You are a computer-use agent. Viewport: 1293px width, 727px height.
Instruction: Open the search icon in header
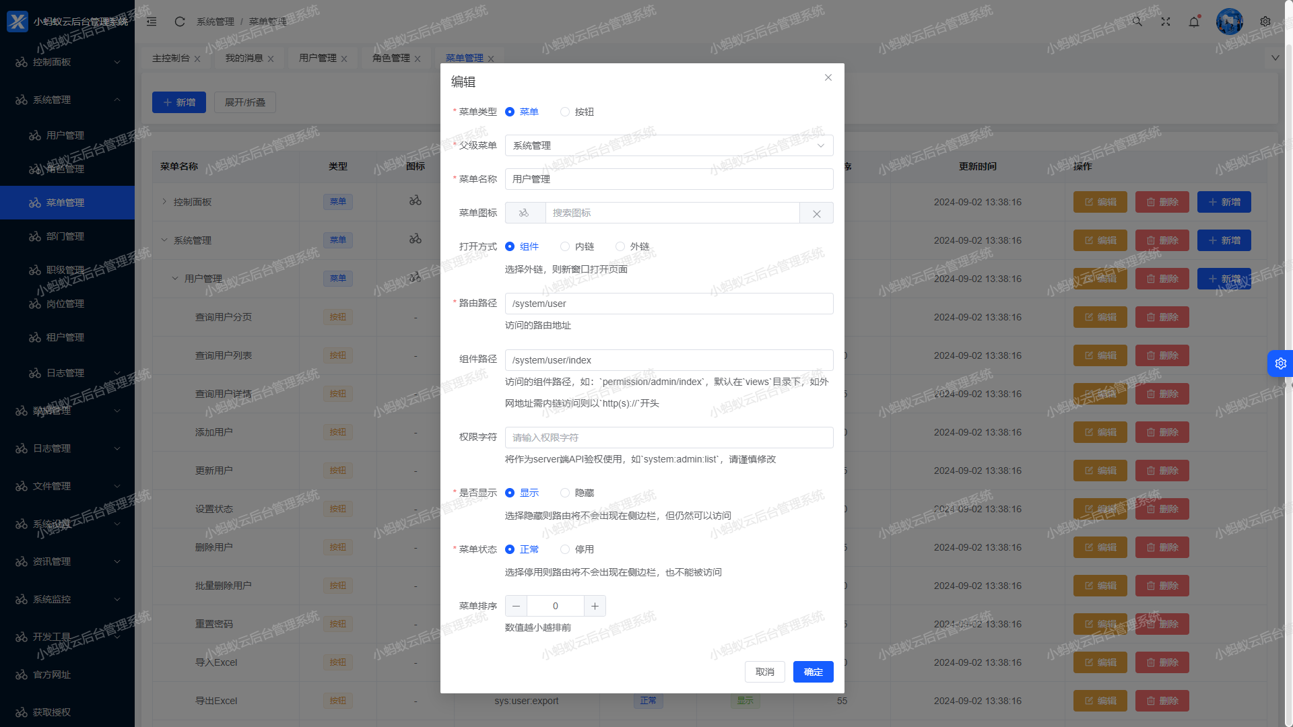(1137, 22)
